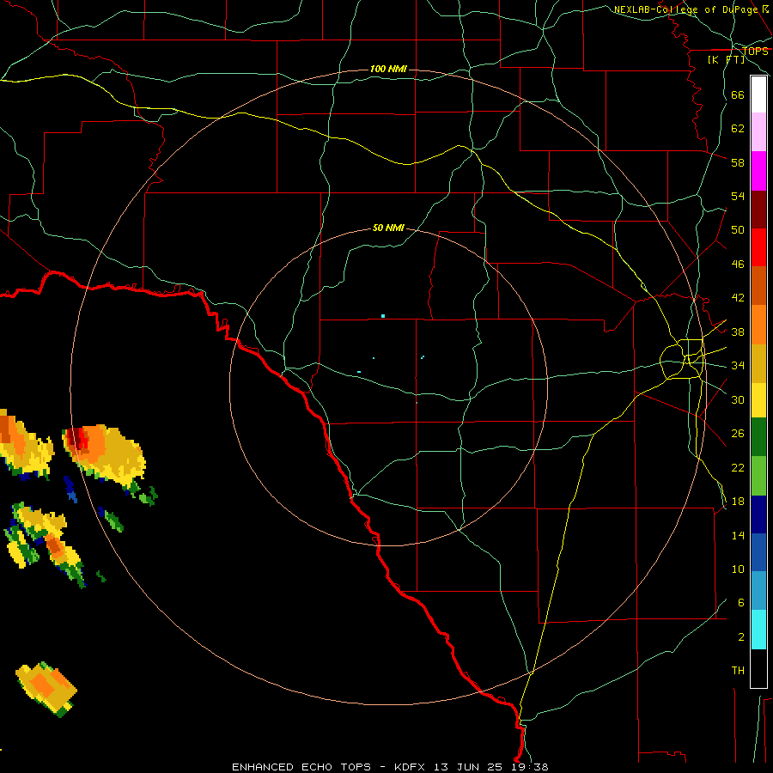Click the "66" legend value
The height and width of the screenshot is (773, 773).
[x=738, y=95]
